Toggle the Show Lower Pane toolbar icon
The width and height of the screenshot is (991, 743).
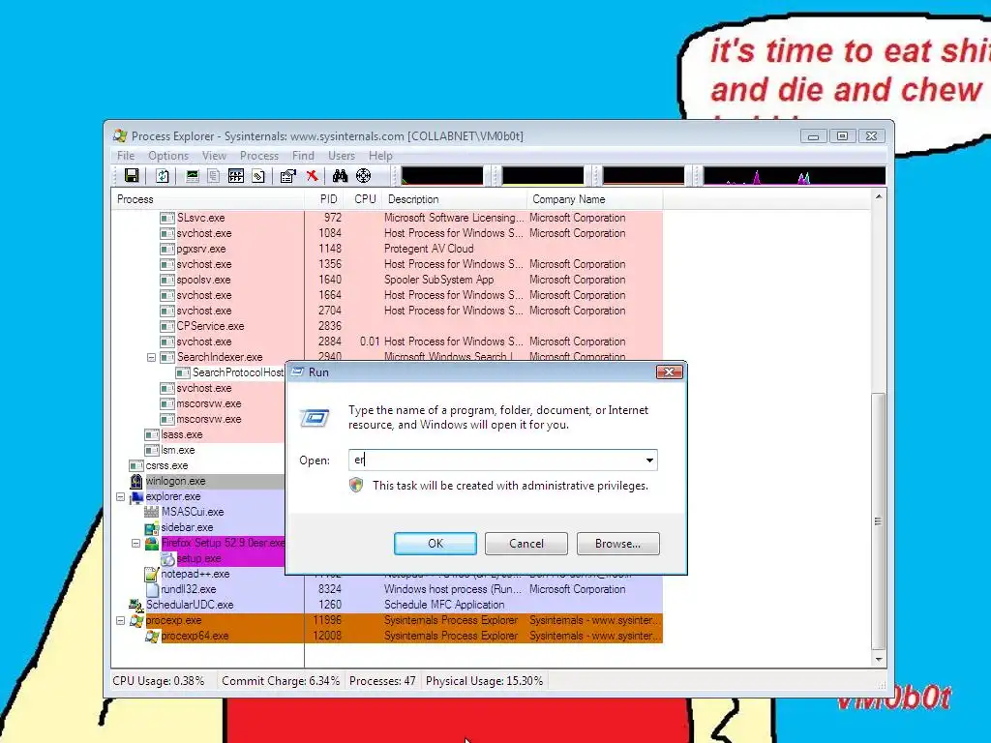tap(236, 176)
